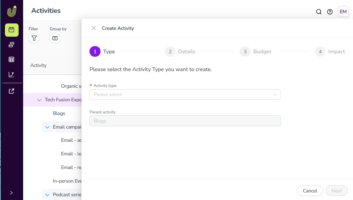Click the coins budget icon in sidebar
The height and width of the screenshot is (200, 353).
pyautogui.click(x=11, y=45)
